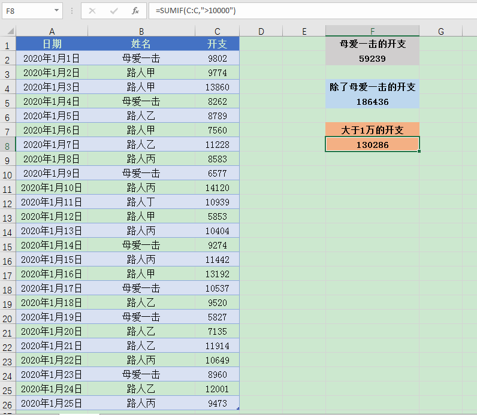Click cell with value 8262
The height and width of the screenshot is (415, 477).
pos(217,101)
